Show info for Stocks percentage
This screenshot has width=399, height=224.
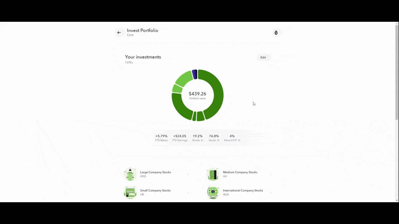[x=218, y=140]
